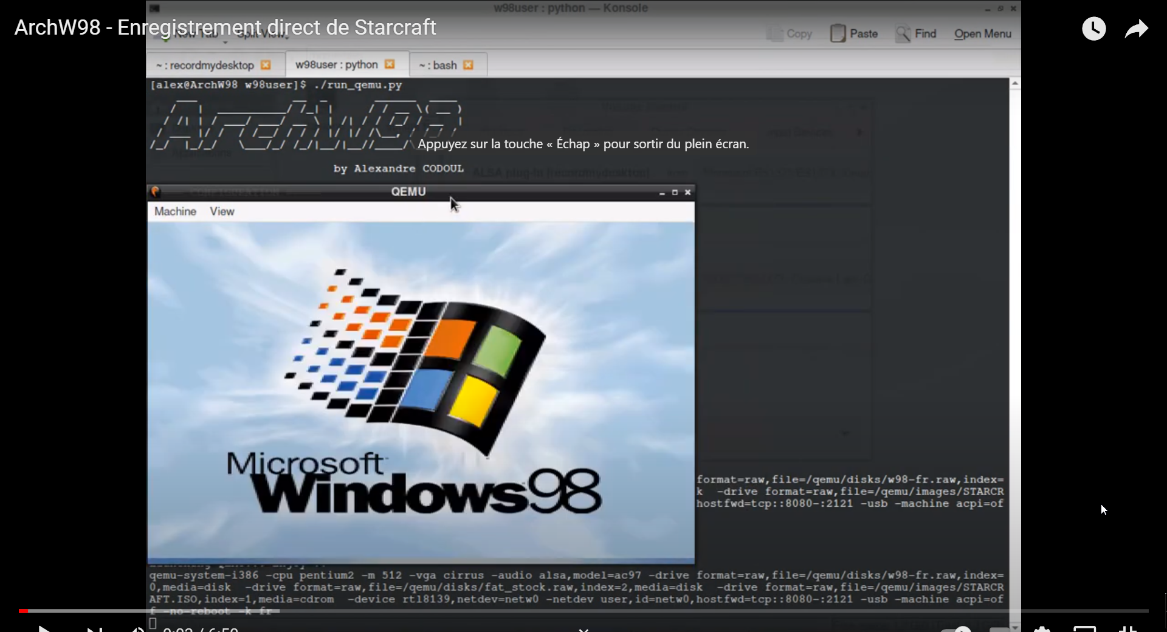
Task: Click the Konsole window icon in its title bar
Action: click(x=155, y=8)
